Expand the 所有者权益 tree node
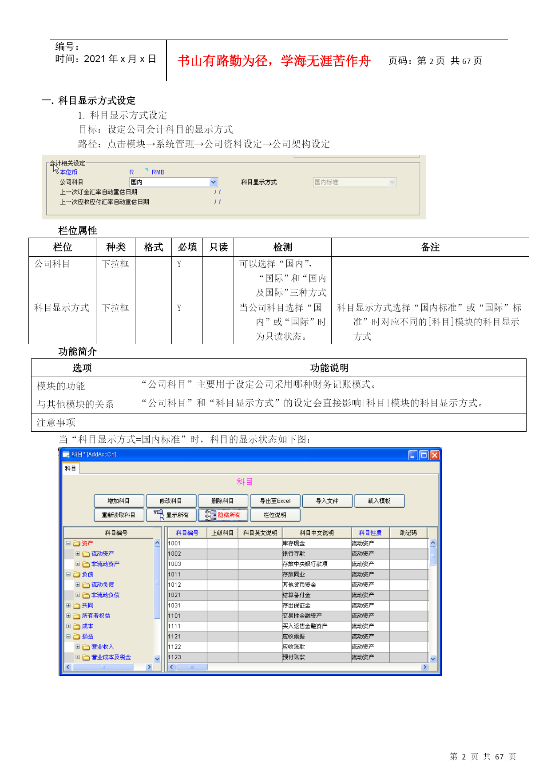This screenshot has width=551, height=779. coord(68,616)
